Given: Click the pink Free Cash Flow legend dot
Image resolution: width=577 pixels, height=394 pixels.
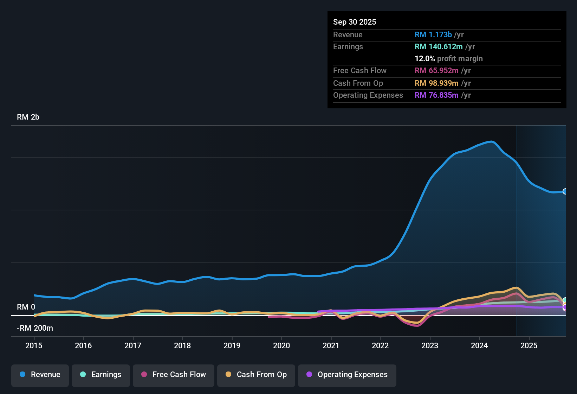Looking at the screenshot, I should pyautogui.click(x=144, y=375).
